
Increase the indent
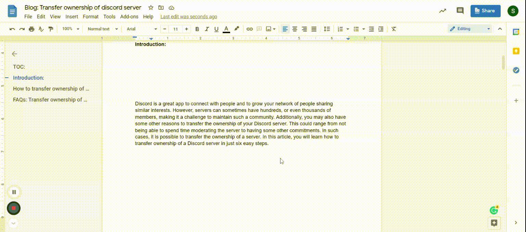[x=381, y=29]
